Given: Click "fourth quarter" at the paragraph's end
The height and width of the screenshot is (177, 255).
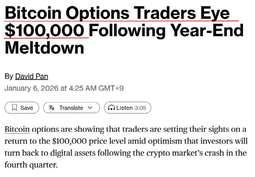Looking at the screenshot, I should tap(30, 166).
